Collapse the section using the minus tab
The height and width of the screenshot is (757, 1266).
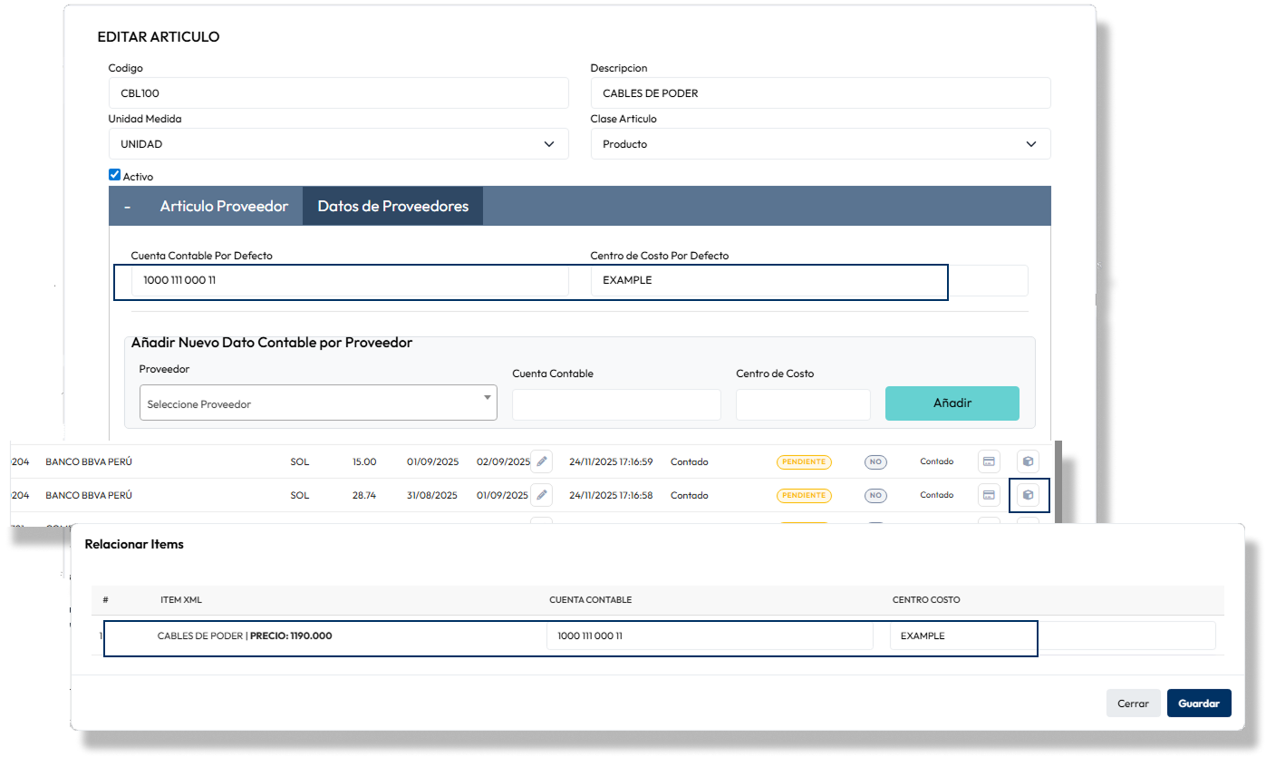tap(127, 206)
